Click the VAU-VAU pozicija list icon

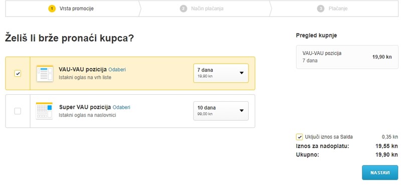point(45,74)
